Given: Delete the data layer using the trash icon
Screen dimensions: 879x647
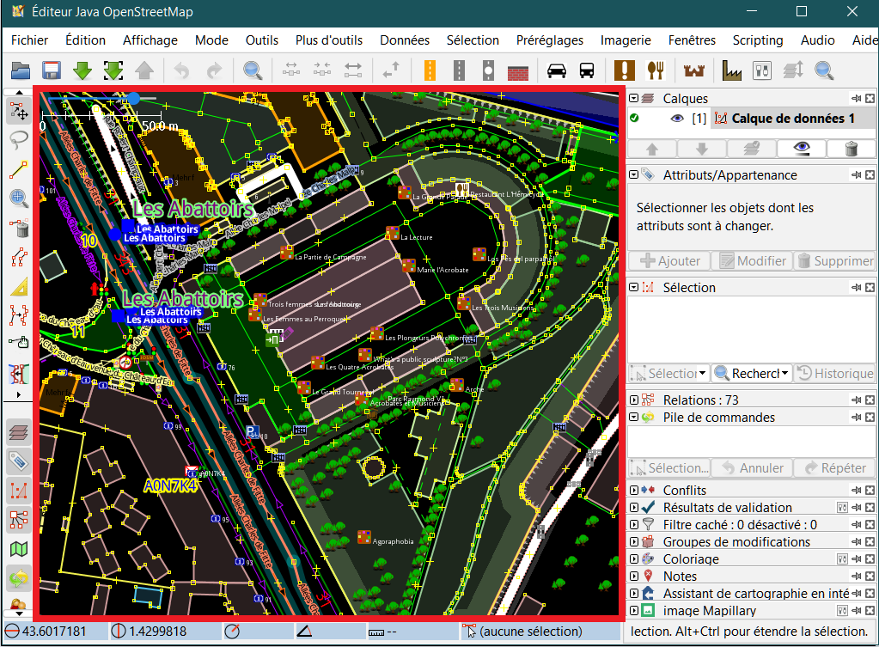Looking at the screenshot, I should (851, 148).
